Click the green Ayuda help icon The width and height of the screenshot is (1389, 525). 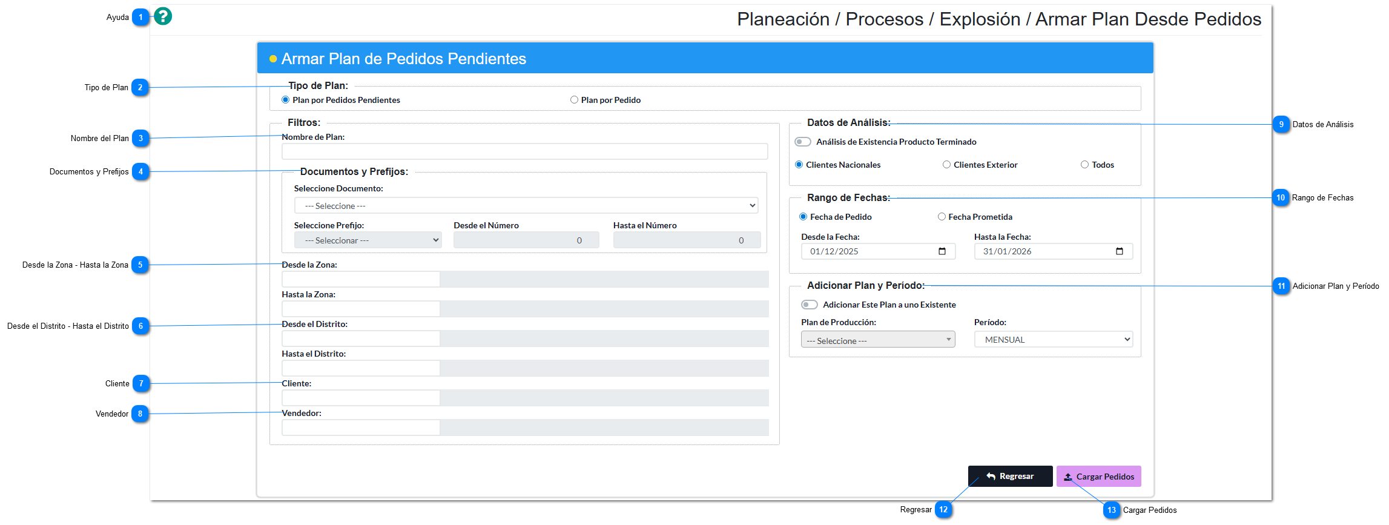(x=163, y=16)
